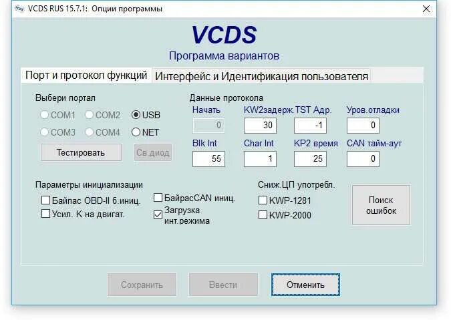Focus the KW2задерж field showing 30
This screenshot has height=320, width=451.
(260, 126)
